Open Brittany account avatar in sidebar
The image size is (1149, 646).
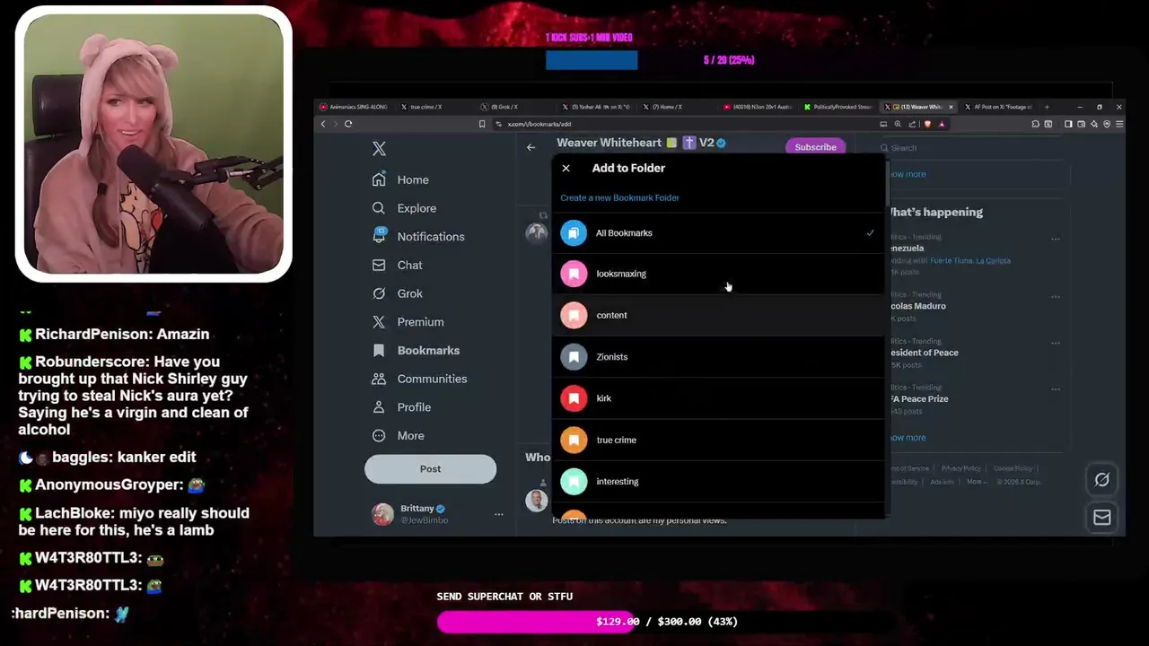coord(382,514)
